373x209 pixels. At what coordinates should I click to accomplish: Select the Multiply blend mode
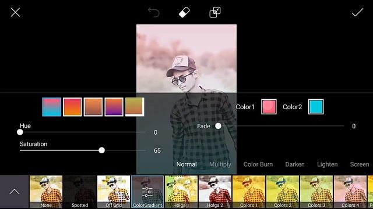(220, 164)
